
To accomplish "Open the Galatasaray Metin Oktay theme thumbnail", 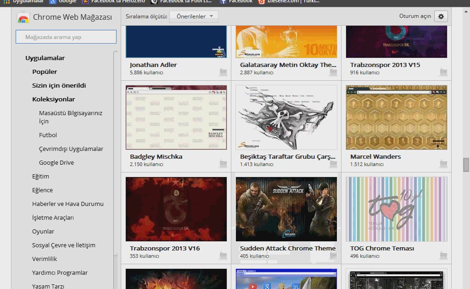I will pos(286,42).
